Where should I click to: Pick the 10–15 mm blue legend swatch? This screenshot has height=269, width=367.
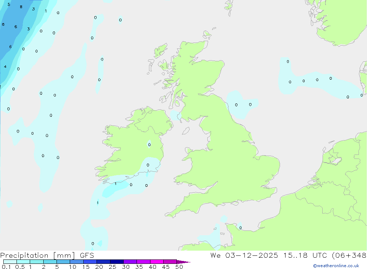click(x=77, y=262)
